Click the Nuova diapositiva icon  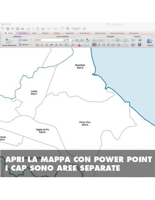(x=8, y=41)
